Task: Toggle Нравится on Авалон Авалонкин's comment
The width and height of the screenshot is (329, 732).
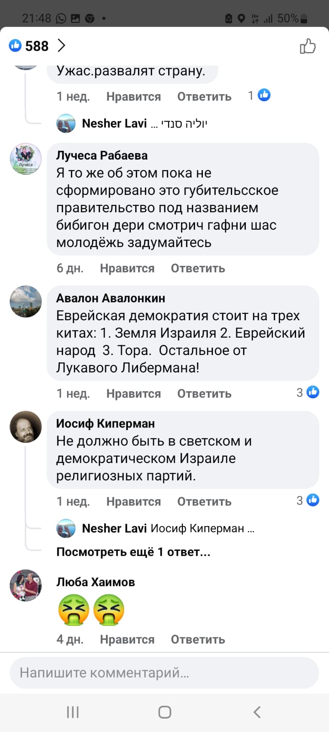Action: 133,393
